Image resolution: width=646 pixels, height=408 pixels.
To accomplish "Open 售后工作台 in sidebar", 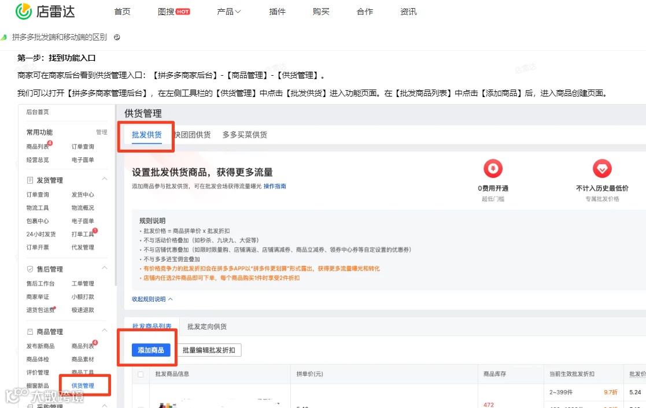I will 40,283.
